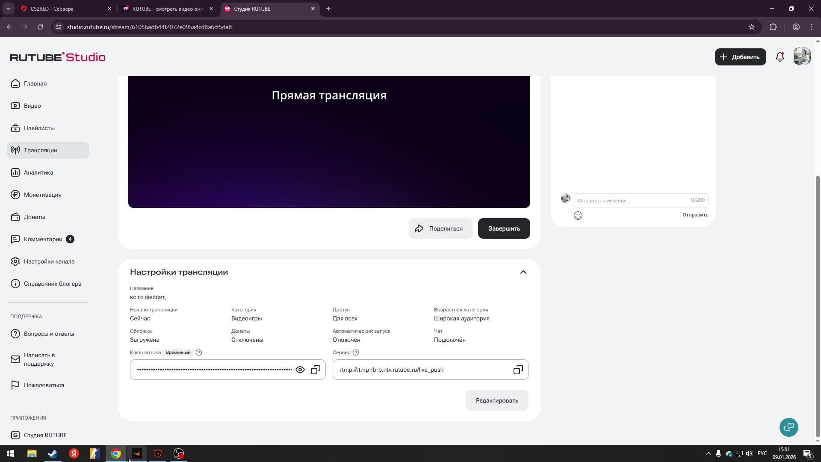Open Аналитика from the sidebar

coord(39,172)
